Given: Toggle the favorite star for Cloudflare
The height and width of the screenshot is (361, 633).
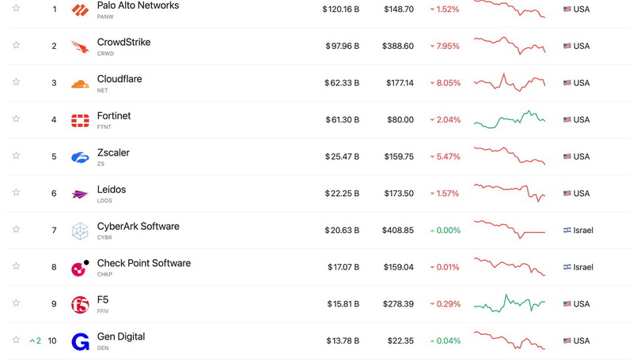Looking at the screenshot, I should [x=16, y=83].
